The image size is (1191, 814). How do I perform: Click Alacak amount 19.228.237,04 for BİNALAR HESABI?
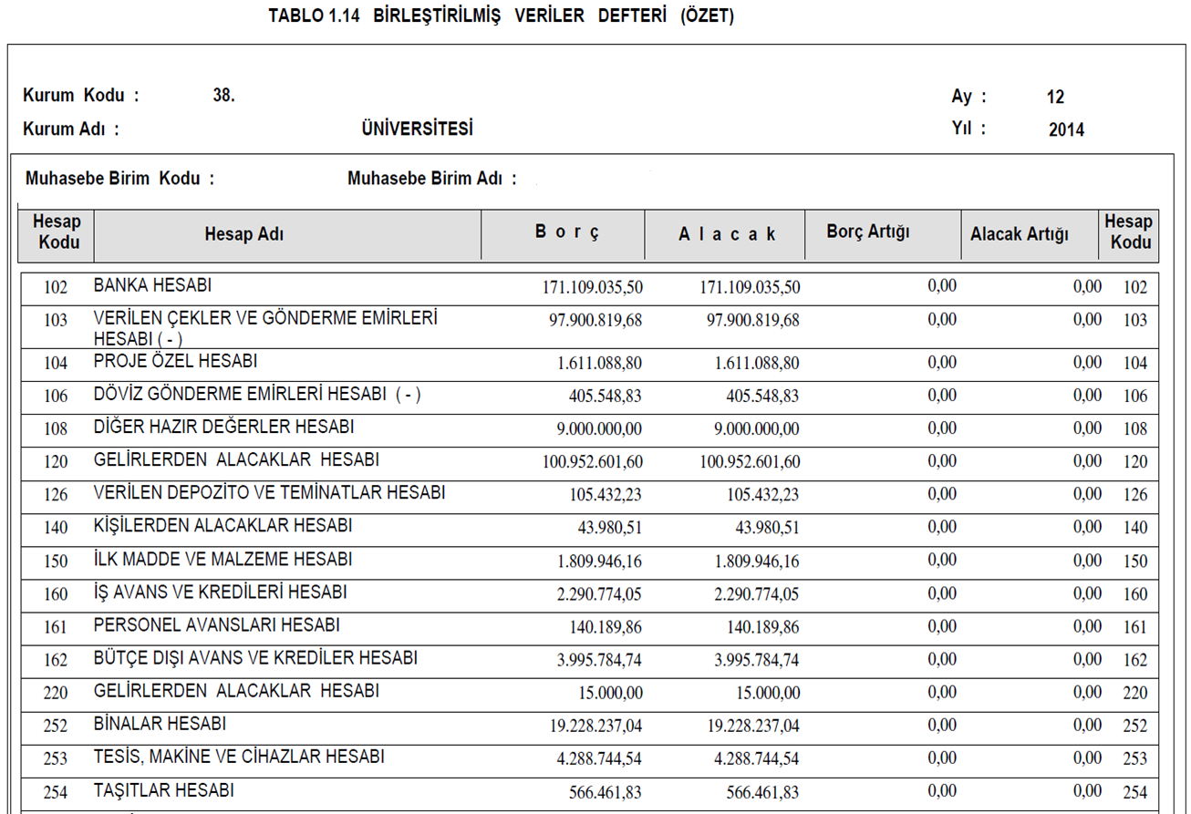click(753, 726)
